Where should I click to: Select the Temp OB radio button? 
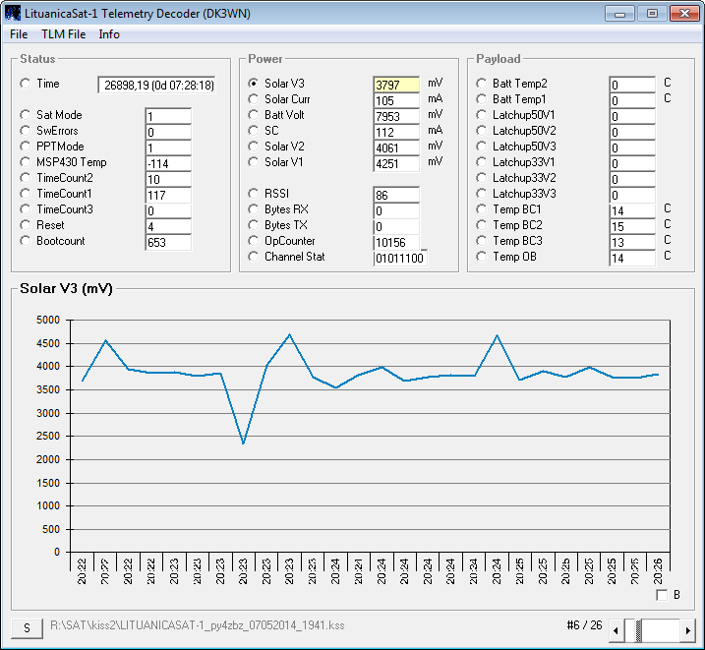click(481, 257)
